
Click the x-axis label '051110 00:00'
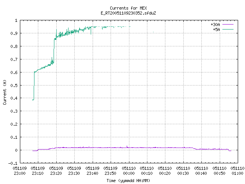(129, 171)
